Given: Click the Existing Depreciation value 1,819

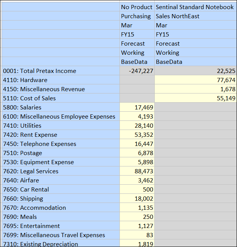Looking at the screenshot, I should (137, 243).
